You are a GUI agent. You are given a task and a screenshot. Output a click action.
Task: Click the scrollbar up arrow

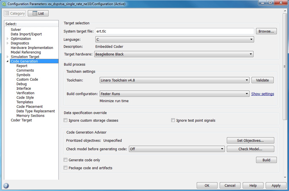click(x=285, y=11)
